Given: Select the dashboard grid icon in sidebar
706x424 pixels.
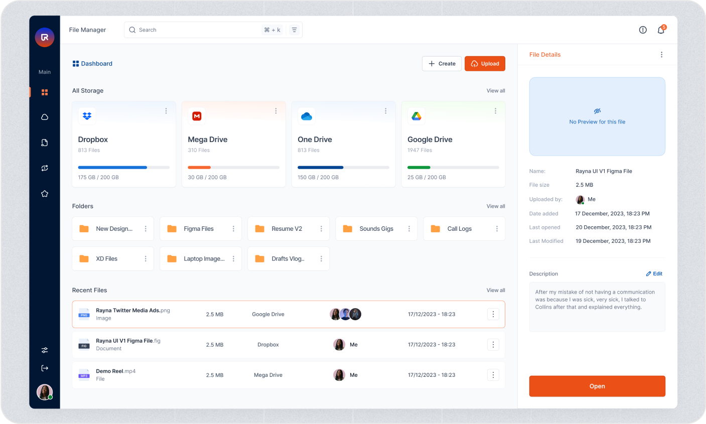Looking at the screenshot, I should 45,92.
